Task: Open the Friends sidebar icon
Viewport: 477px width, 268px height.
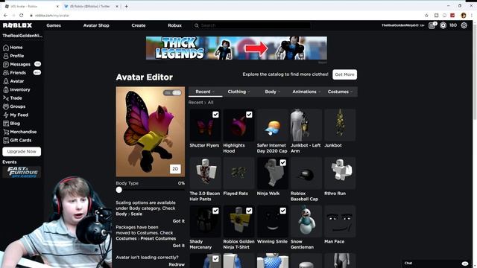Action: tap(6, 73)
